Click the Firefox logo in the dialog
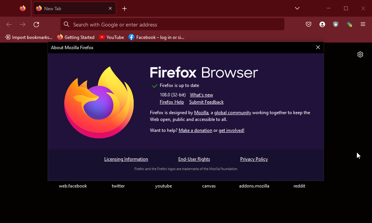 pos(99,102)
